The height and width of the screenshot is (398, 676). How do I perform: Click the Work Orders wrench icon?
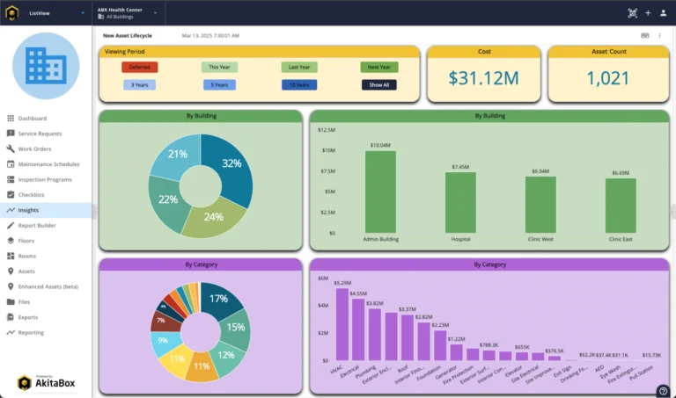pyautogui.click(x=11, y=148)
